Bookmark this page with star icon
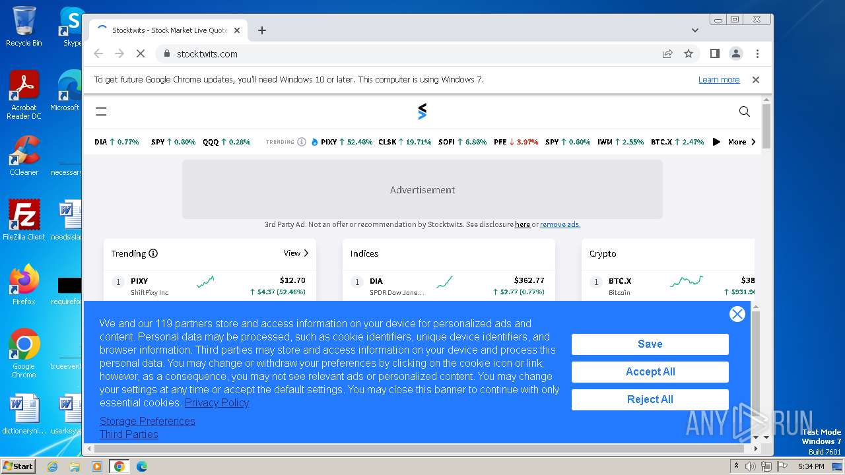Screen dimensions: 845x475 click(x=689, y=54)
